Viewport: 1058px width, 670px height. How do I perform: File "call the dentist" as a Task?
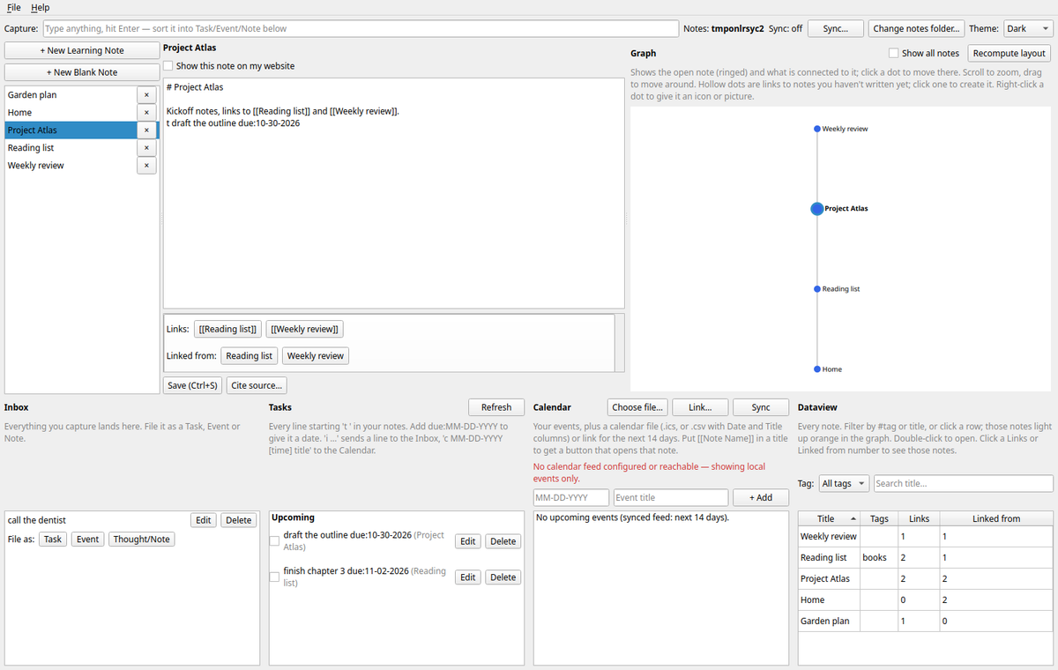click(x=53, y=539)
